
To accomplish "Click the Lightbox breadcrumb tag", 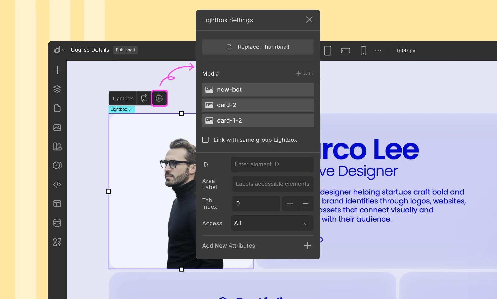I will (121, 109).
